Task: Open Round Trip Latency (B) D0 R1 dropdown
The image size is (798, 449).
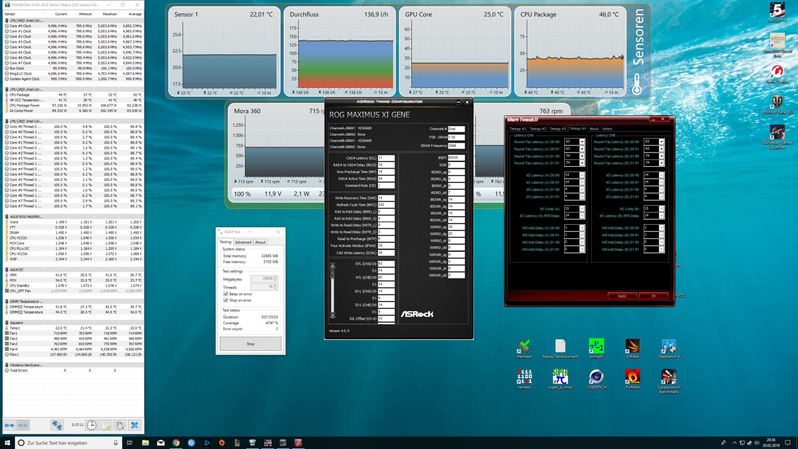Action: point(661,149)
